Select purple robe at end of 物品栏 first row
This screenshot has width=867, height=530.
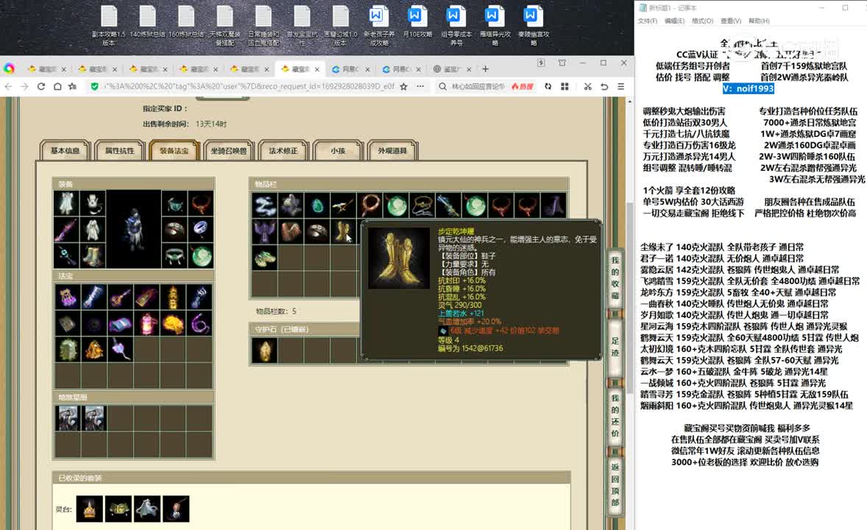tap(553, 205)
